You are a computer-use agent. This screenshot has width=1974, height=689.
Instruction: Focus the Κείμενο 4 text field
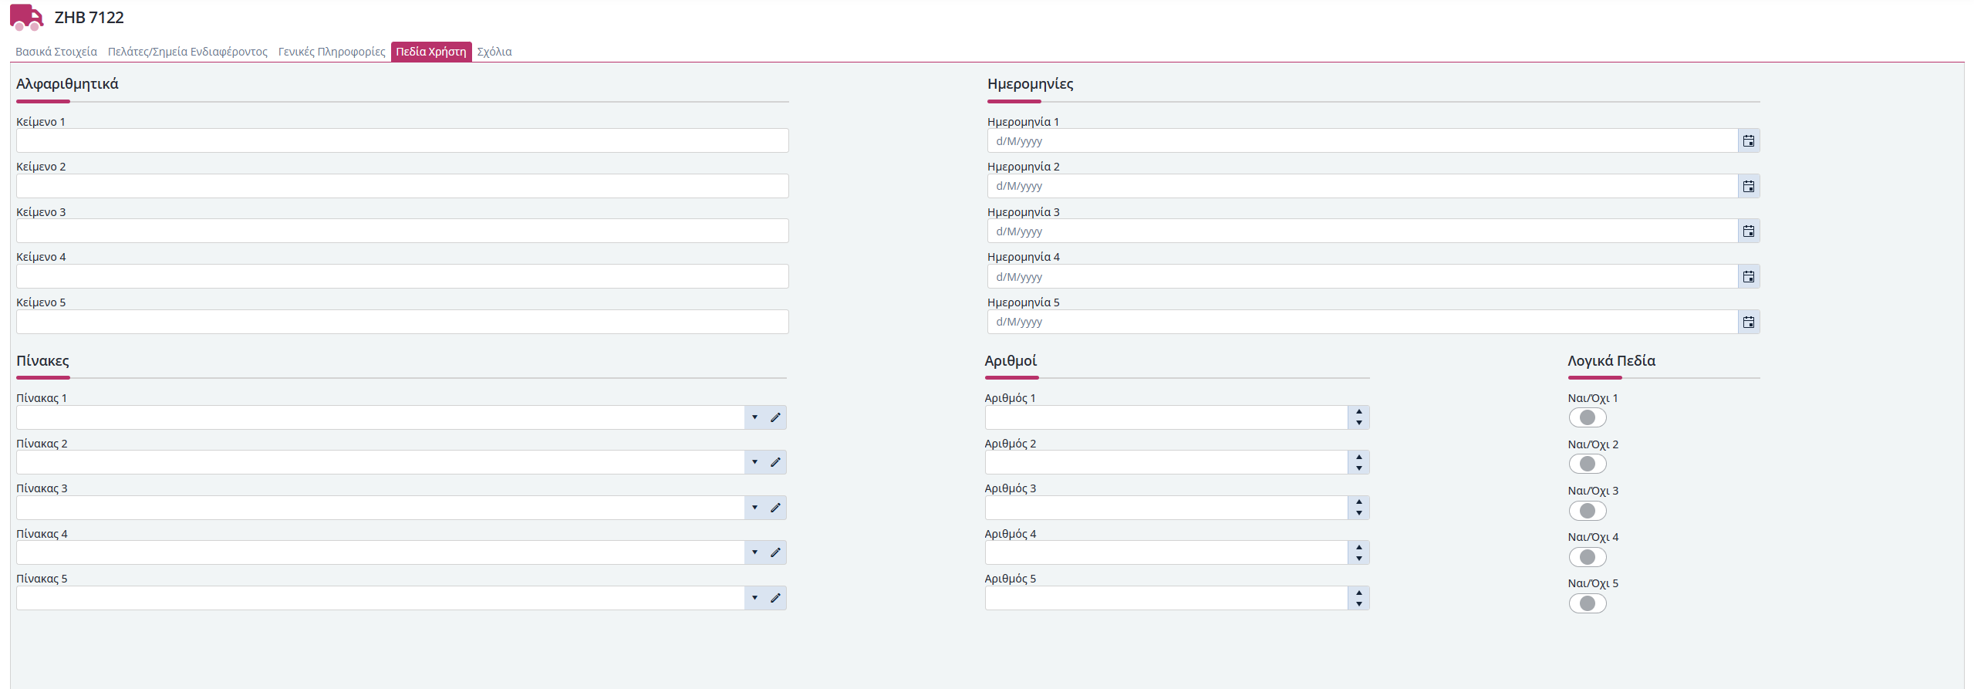(402, 276)
